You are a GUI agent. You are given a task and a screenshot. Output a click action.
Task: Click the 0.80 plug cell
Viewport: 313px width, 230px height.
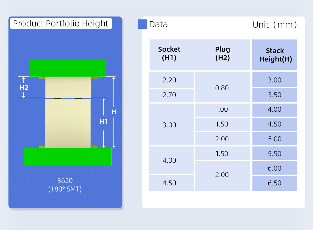[x=222, y=88]
